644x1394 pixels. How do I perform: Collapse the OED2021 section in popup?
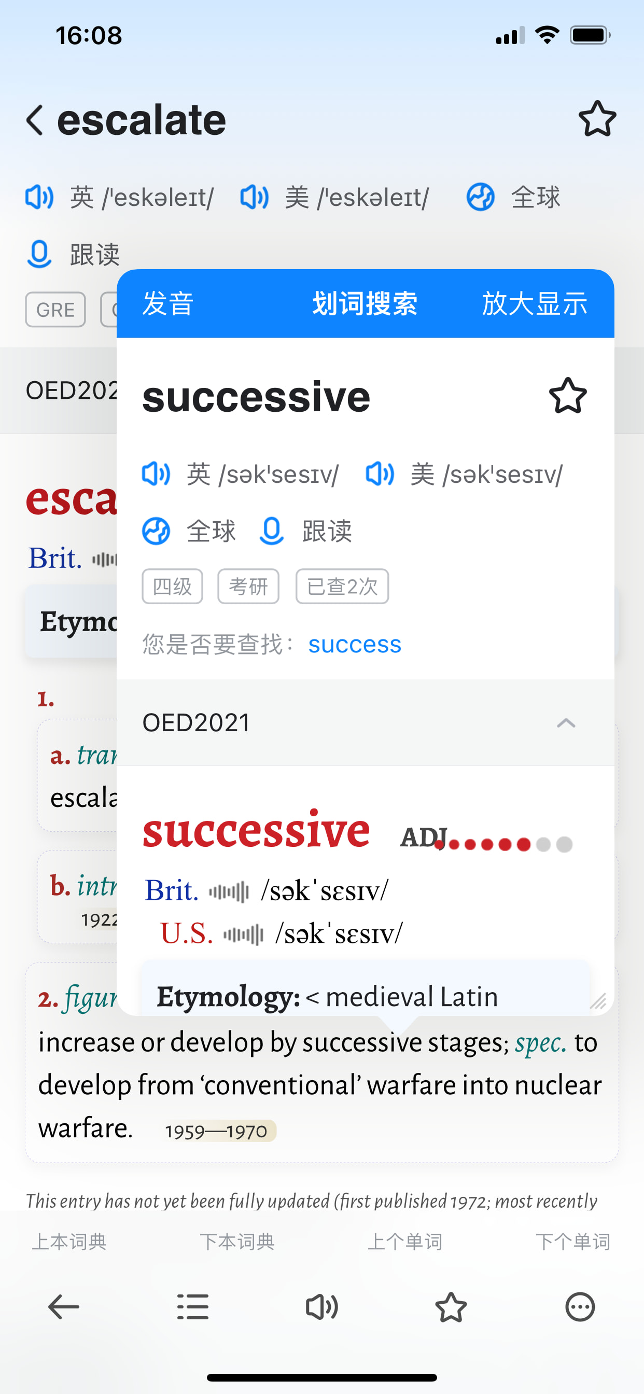click(566, 723)
